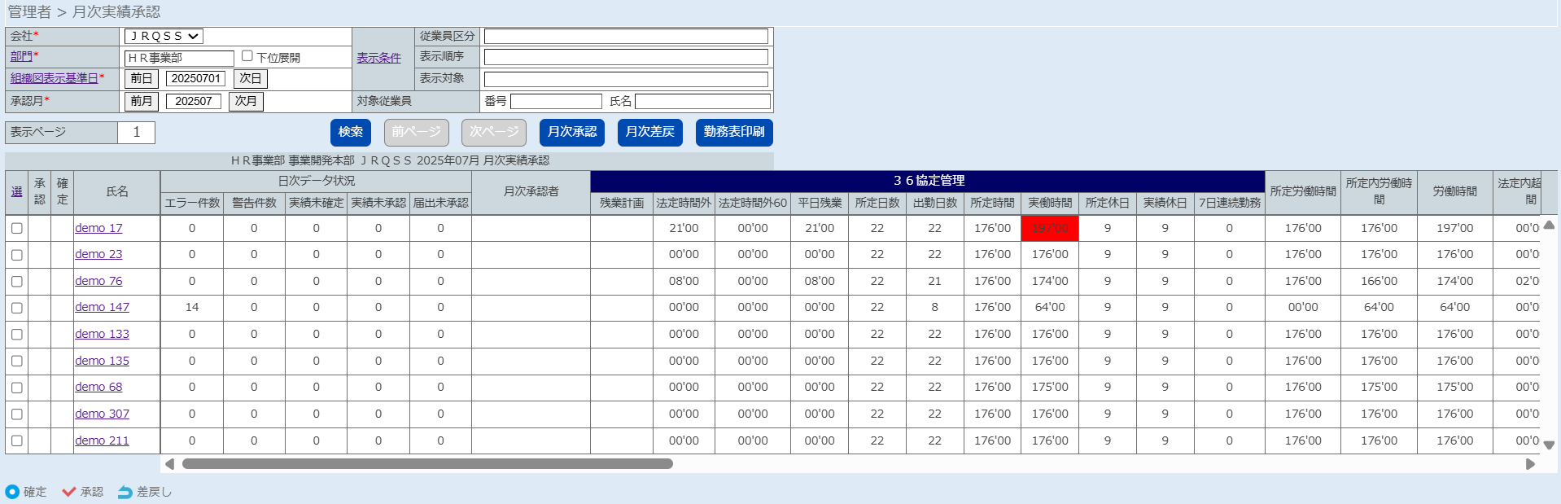Enable the 下位展開 checkbox
The image size is (1561, 504).
(247, 56)
